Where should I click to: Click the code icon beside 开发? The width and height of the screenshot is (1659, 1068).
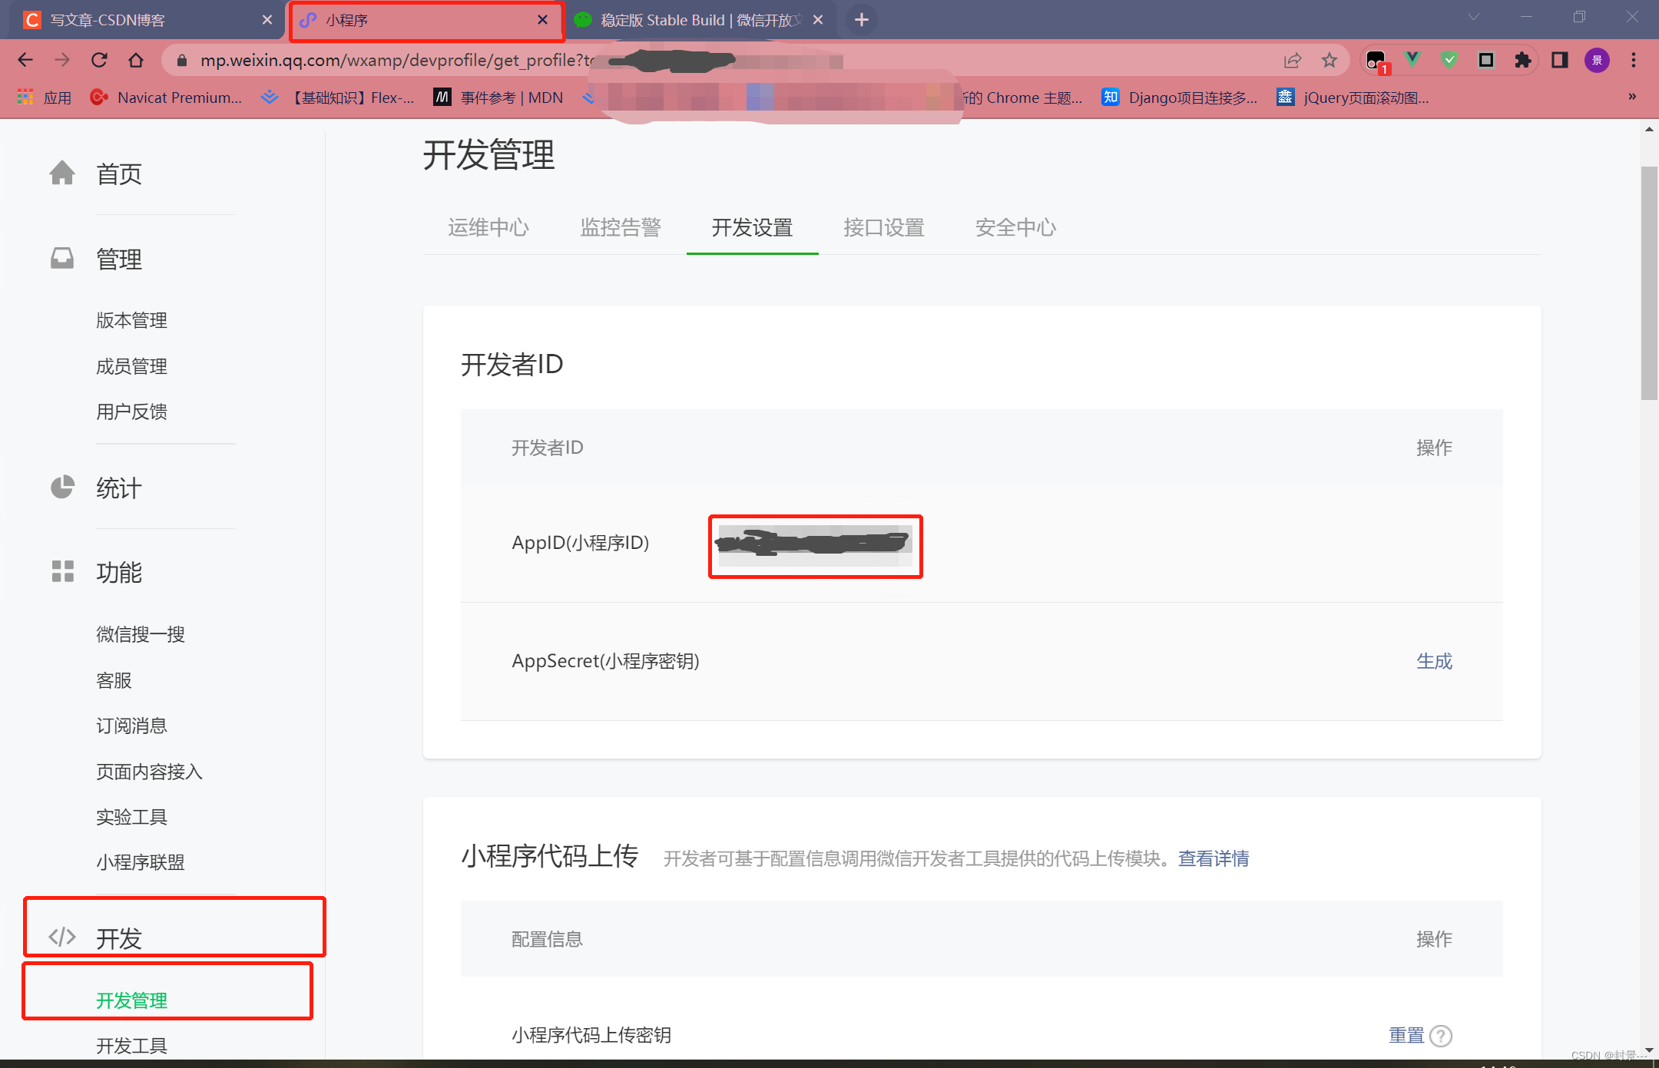click(x=62, y=937)
